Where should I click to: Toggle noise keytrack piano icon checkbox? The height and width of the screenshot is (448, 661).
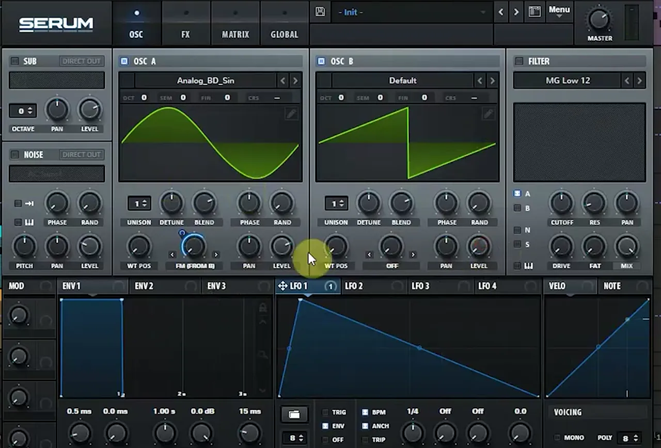click(18, 222)
